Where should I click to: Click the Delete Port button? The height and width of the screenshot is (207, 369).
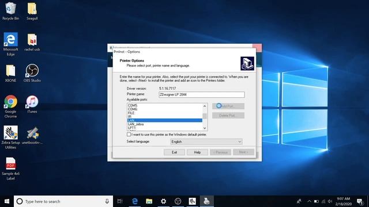[x=228, y=116]
